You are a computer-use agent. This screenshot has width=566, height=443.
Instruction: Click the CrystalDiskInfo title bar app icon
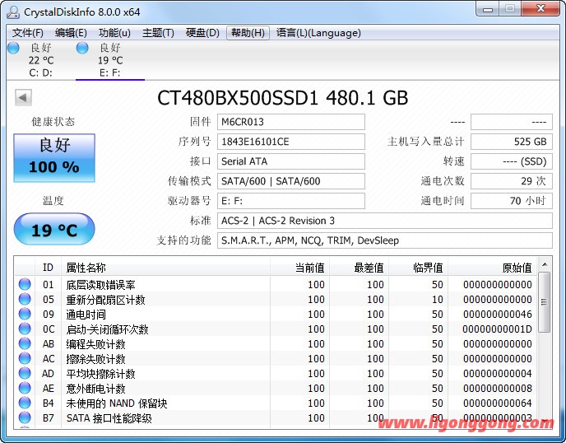coord(13,12)
